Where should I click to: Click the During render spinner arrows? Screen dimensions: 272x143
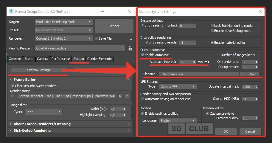[257, 67]
